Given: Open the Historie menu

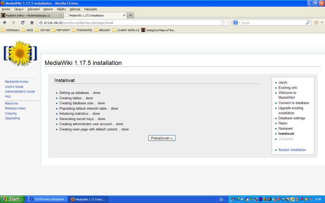Looking at the screenshot, I should [x=48, y=9].
